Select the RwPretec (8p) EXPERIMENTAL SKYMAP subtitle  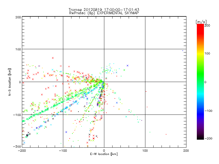coord(104,13)
